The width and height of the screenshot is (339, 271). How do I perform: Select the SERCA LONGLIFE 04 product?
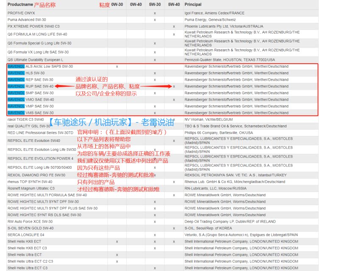click(x=26, y=235)
